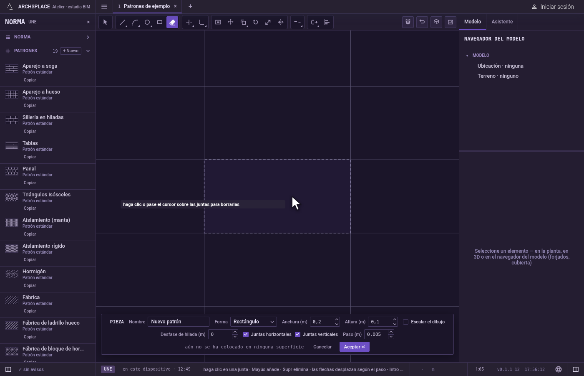
Task: Select the rectangle tool
Action: (x=160, y=22)
